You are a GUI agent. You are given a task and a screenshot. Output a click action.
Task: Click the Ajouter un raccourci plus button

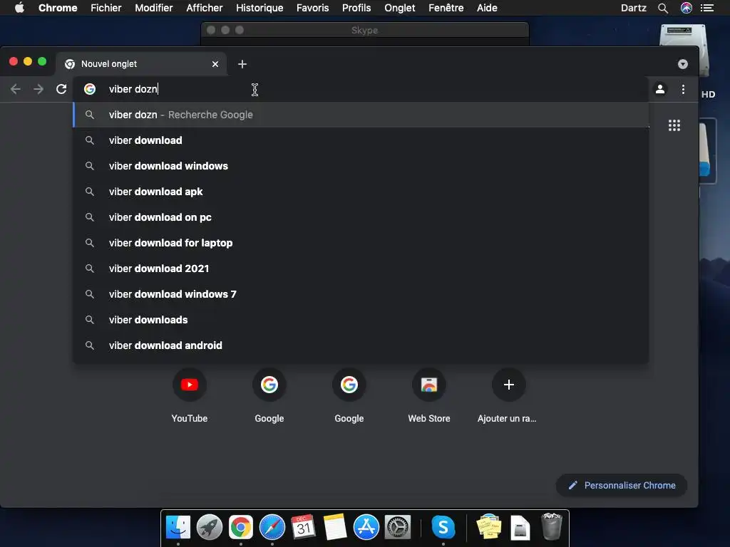click(508, 385)
